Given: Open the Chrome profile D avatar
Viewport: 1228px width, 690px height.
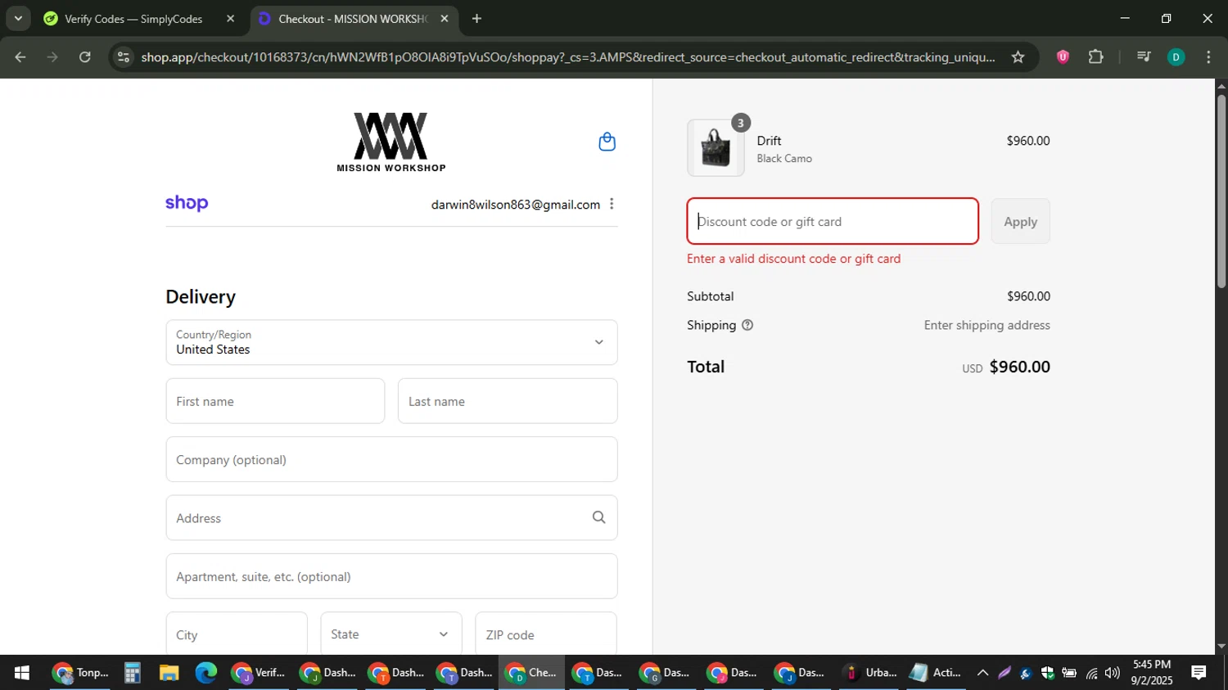Looking at the screenshot, I should [x=1176, y=56].
